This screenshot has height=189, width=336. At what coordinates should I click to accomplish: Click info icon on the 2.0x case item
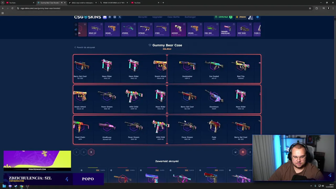point(111,170)
